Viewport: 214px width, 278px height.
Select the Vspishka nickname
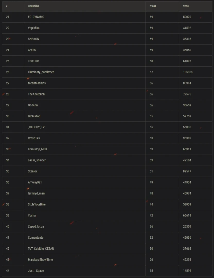pyautogui.click(x=34, y=28)
